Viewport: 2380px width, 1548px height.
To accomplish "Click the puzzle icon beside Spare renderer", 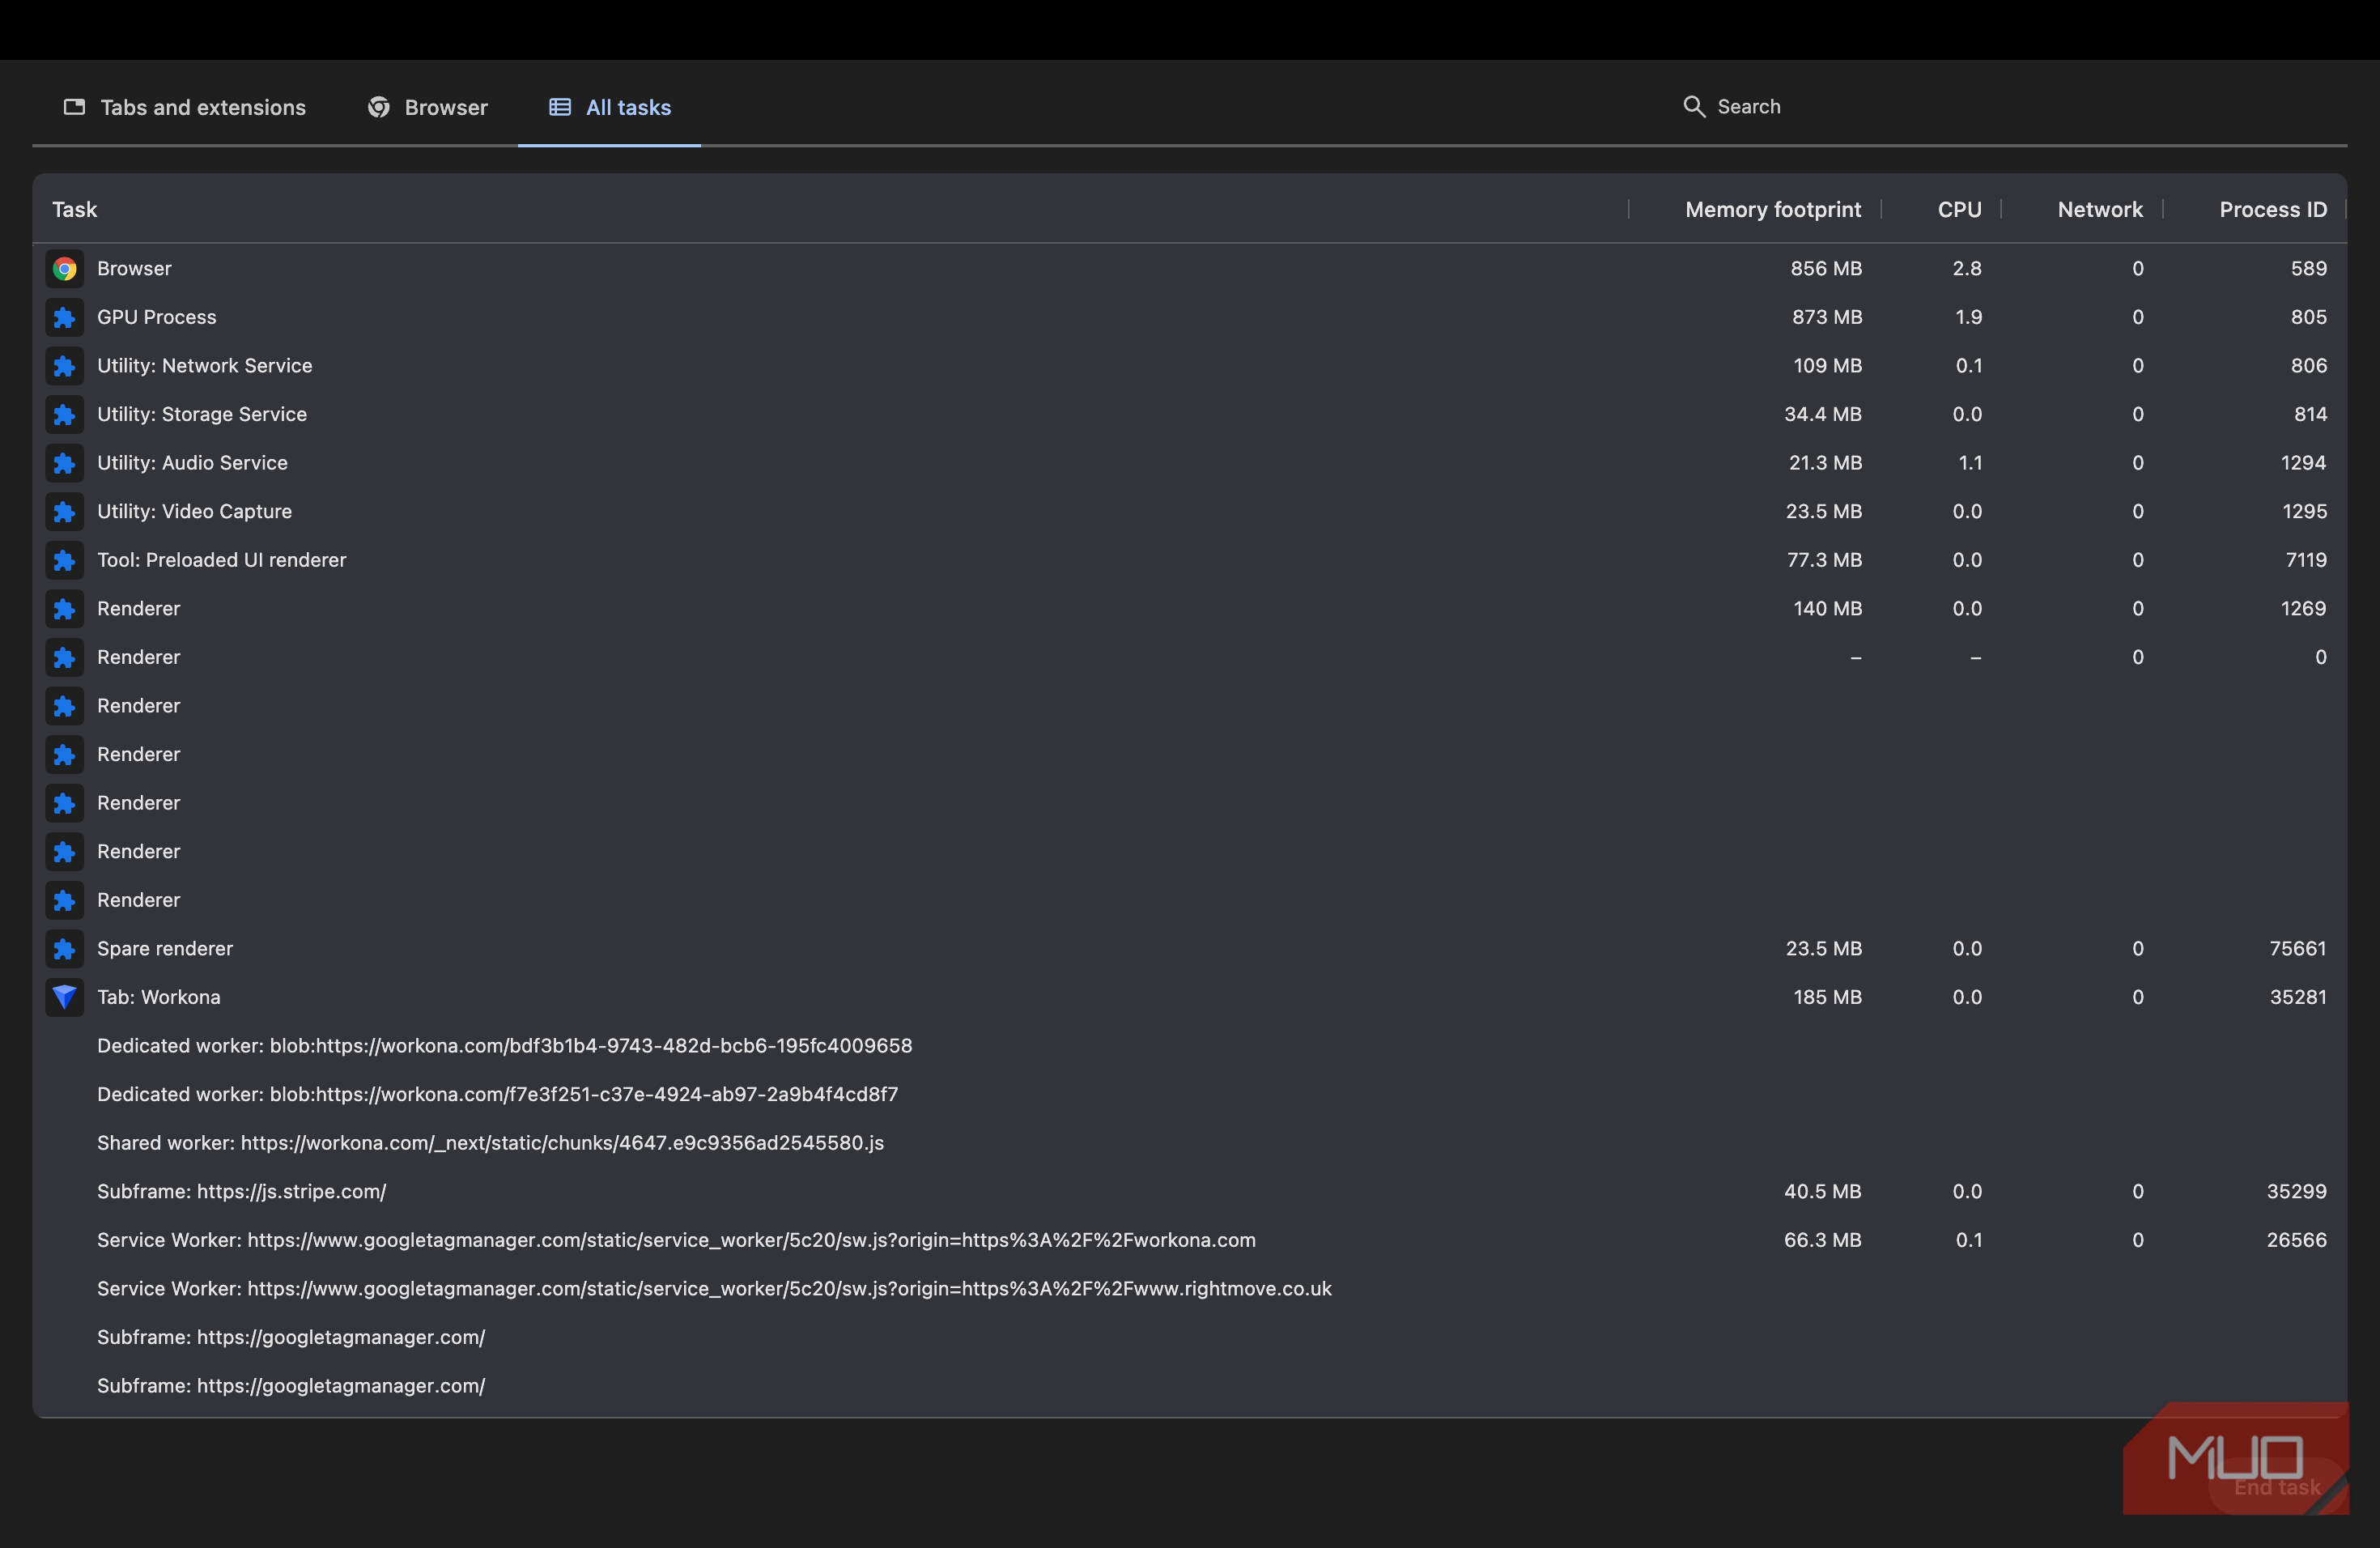I will [x=65, y=949].
